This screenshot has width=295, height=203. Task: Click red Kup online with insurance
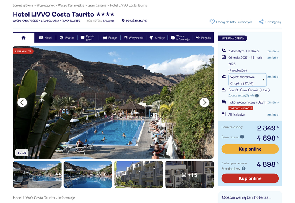tap(250, 178)
